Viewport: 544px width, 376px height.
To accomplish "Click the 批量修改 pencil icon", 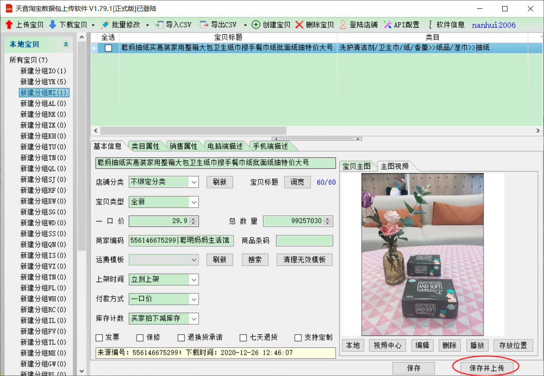I will pos(105,25).
